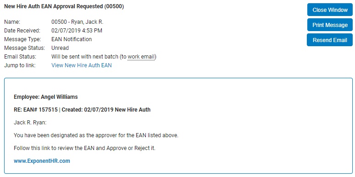This screenshot has width=355, height=177.
Task: Click the Unread message status value
Action: coord(60,48)
